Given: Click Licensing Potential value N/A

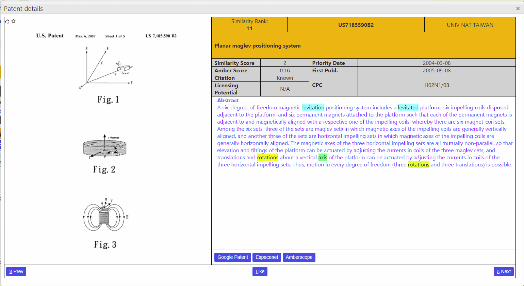Looking at the screenshot, I should [x=285, y=89].
